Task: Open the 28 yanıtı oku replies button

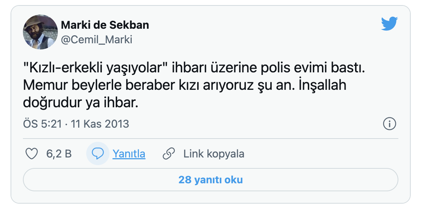Action: (x=210, y=179)
